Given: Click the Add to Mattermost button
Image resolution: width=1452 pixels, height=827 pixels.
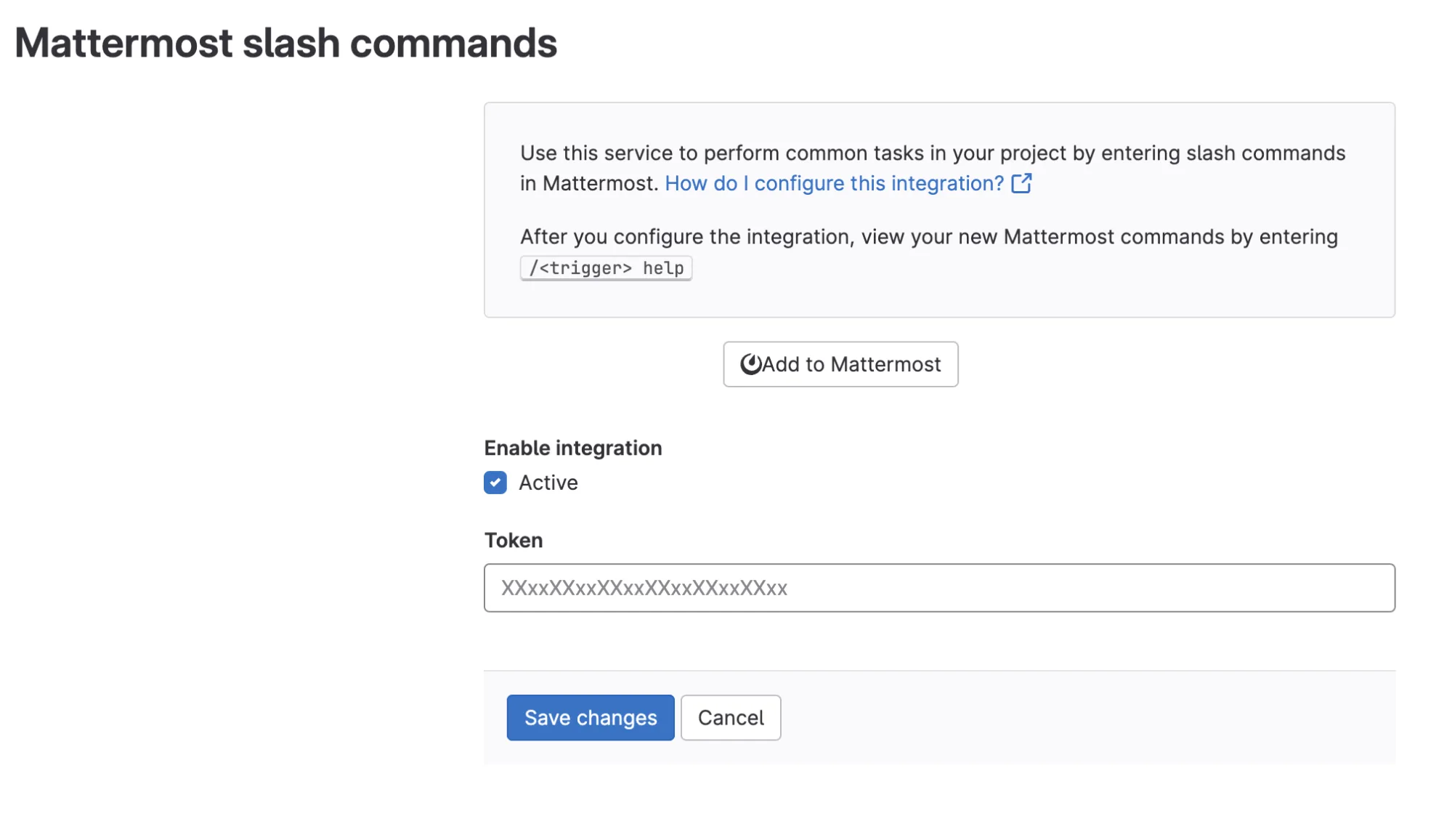Looking at the screenshot, I should (x=840, y=364).
